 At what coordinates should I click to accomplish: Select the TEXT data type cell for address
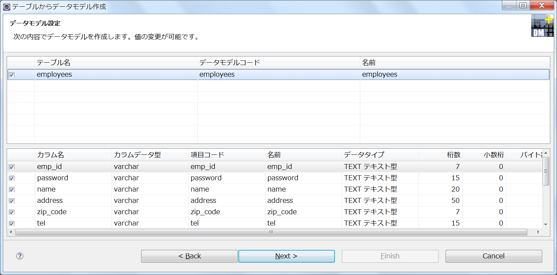click(370, 201)
